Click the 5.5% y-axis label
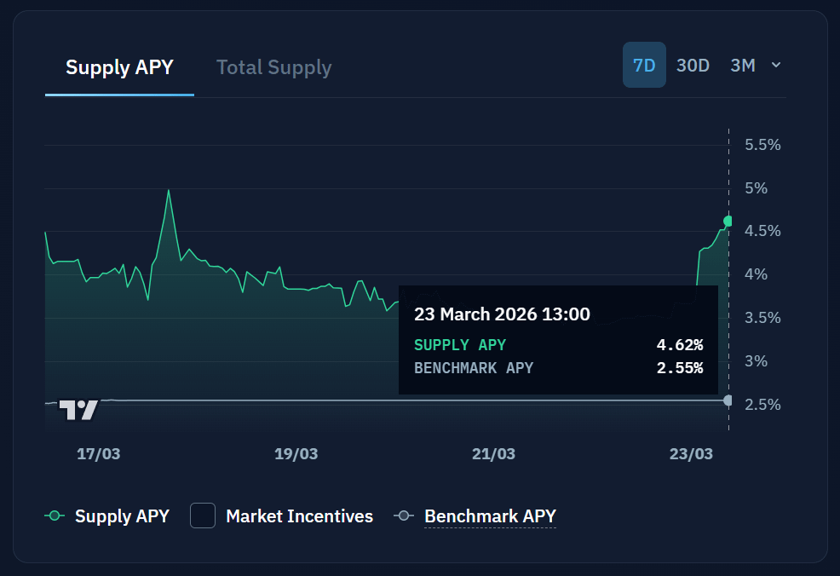The width and height of the screenshot is (840, 576). (x=762, y=145)
